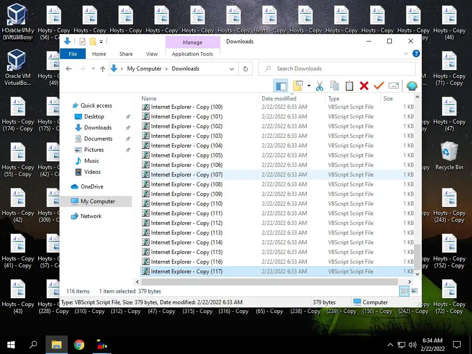472x354 pixels.
Task: Switch to the Share ribbon tab
Action: pyautogui.click(x=126, y=54)
